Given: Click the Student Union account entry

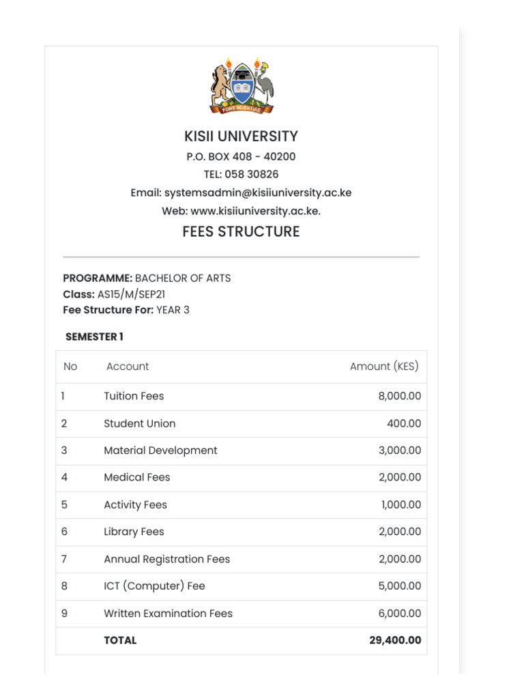Looking at the screenshot, I should (x=139, y=423).
